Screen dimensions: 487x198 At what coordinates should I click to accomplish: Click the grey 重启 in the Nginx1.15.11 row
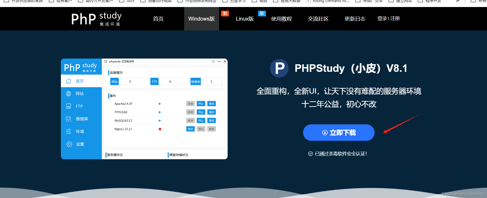pyautogui.click(x=212, y=129)
